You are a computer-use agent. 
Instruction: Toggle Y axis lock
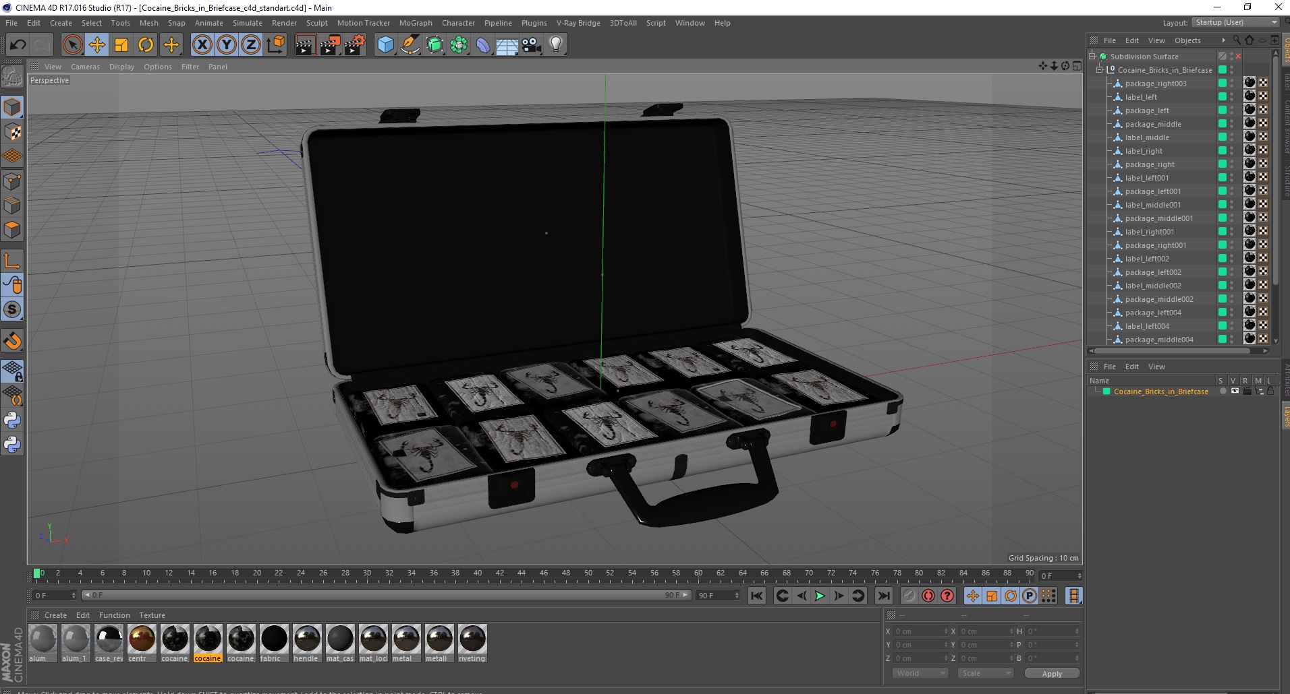point(227,45)
